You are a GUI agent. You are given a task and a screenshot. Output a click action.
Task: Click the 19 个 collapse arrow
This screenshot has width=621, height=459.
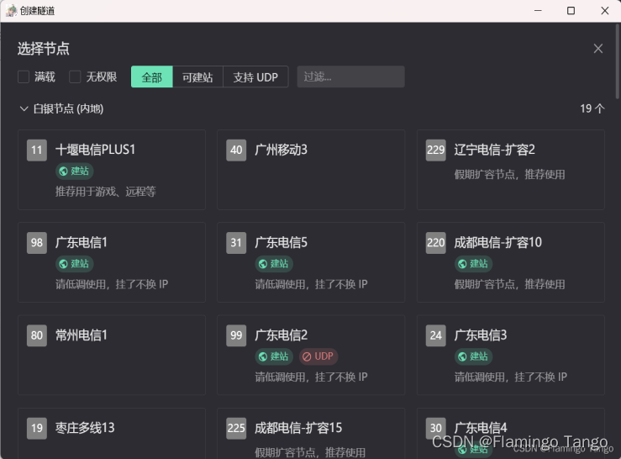(x=600, y=108)
